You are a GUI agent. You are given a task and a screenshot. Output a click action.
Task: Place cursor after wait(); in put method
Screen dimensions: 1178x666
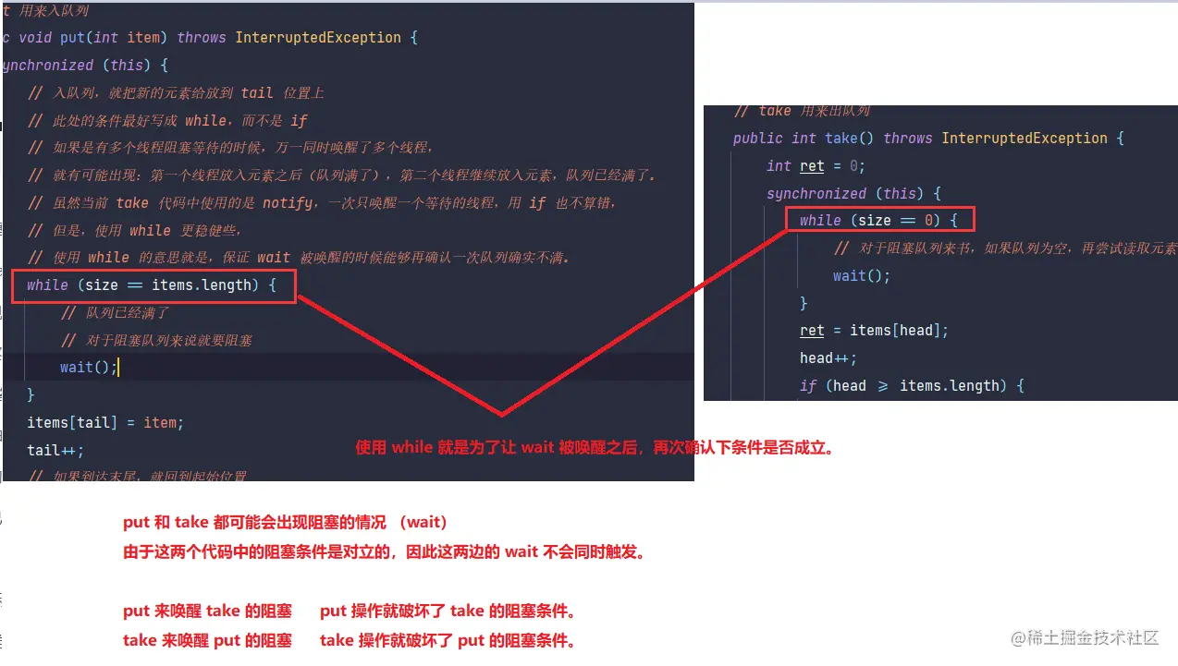119,368
